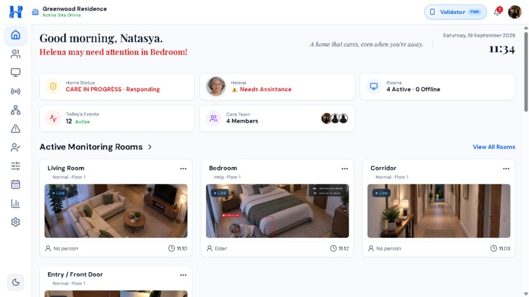This screenshot has height=297, width=529.
Task: Open the network hierarchy icon in sidebar
Action: [16, 110]
